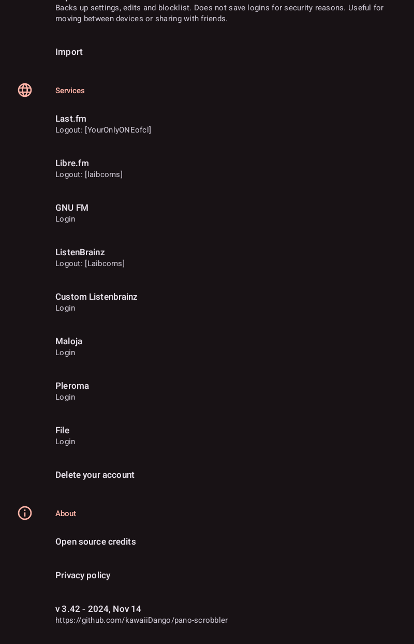Screen dimensions: 414x644
Task: Set up File scrobbling login
Action: 65,442
